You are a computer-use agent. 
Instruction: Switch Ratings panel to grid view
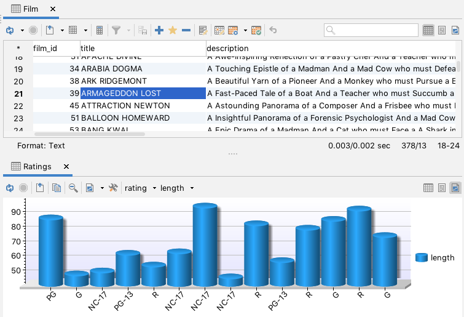[x=428, y=188]
